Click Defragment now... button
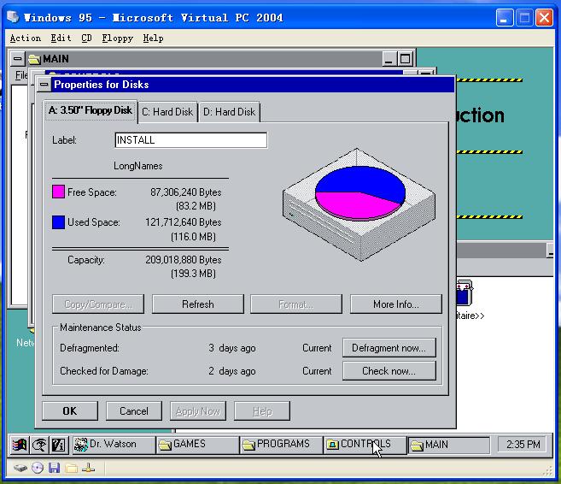561x484 pixels. click(389, 348)
